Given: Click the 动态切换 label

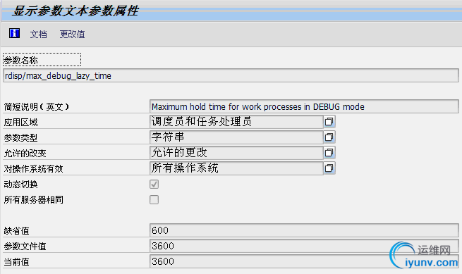Looking at the screenshot, I should coord(20,185).
